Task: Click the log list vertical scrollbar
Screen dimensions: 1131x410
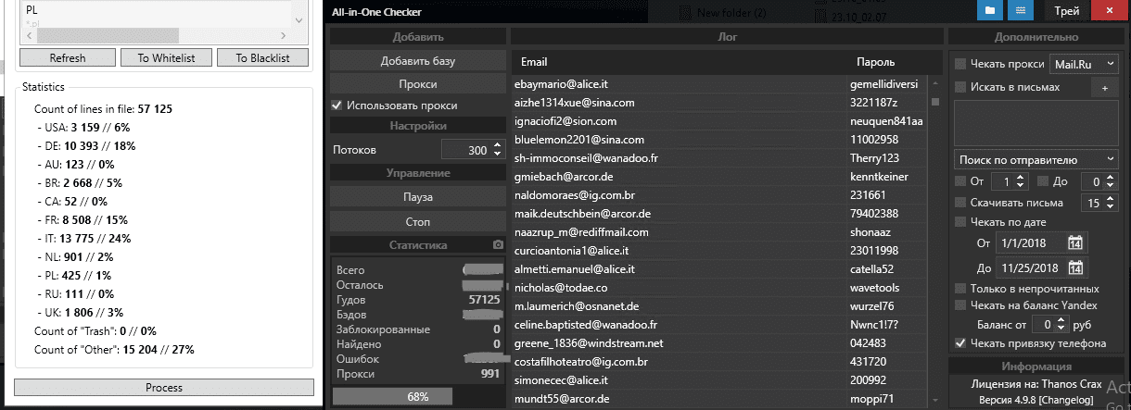Action: click(935, 241)
